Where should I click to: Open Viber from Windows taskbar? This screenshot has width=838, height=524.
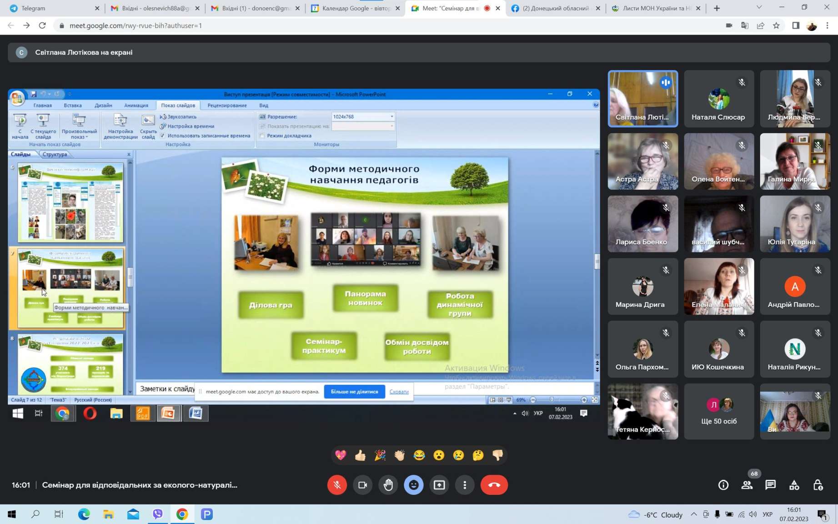pos(157,514)
